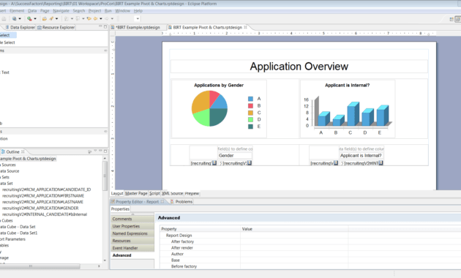Screen dimensions: 461x278
Task: Open the Problems view tab
Action: point(181,202)
